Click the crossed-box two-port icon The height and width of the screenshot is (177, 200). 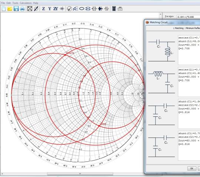[94, 9]
